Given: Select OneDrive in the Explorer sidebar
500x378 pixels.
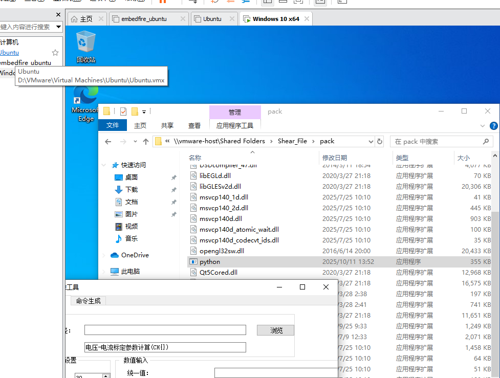Looking at the screenshot, I should [x=135, y=255].
